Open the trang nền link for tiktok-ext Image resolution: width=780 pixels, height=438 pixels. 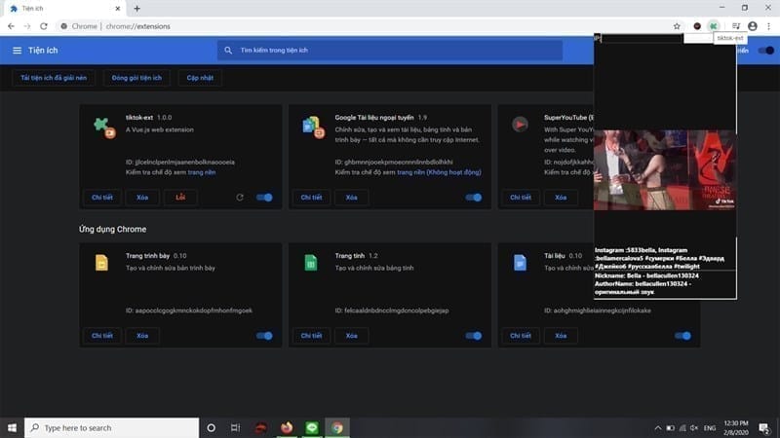tap(202, 172)
